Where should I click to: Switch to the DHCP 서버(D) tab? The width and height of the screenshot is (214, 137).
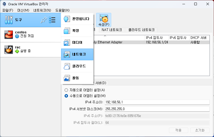101,83
